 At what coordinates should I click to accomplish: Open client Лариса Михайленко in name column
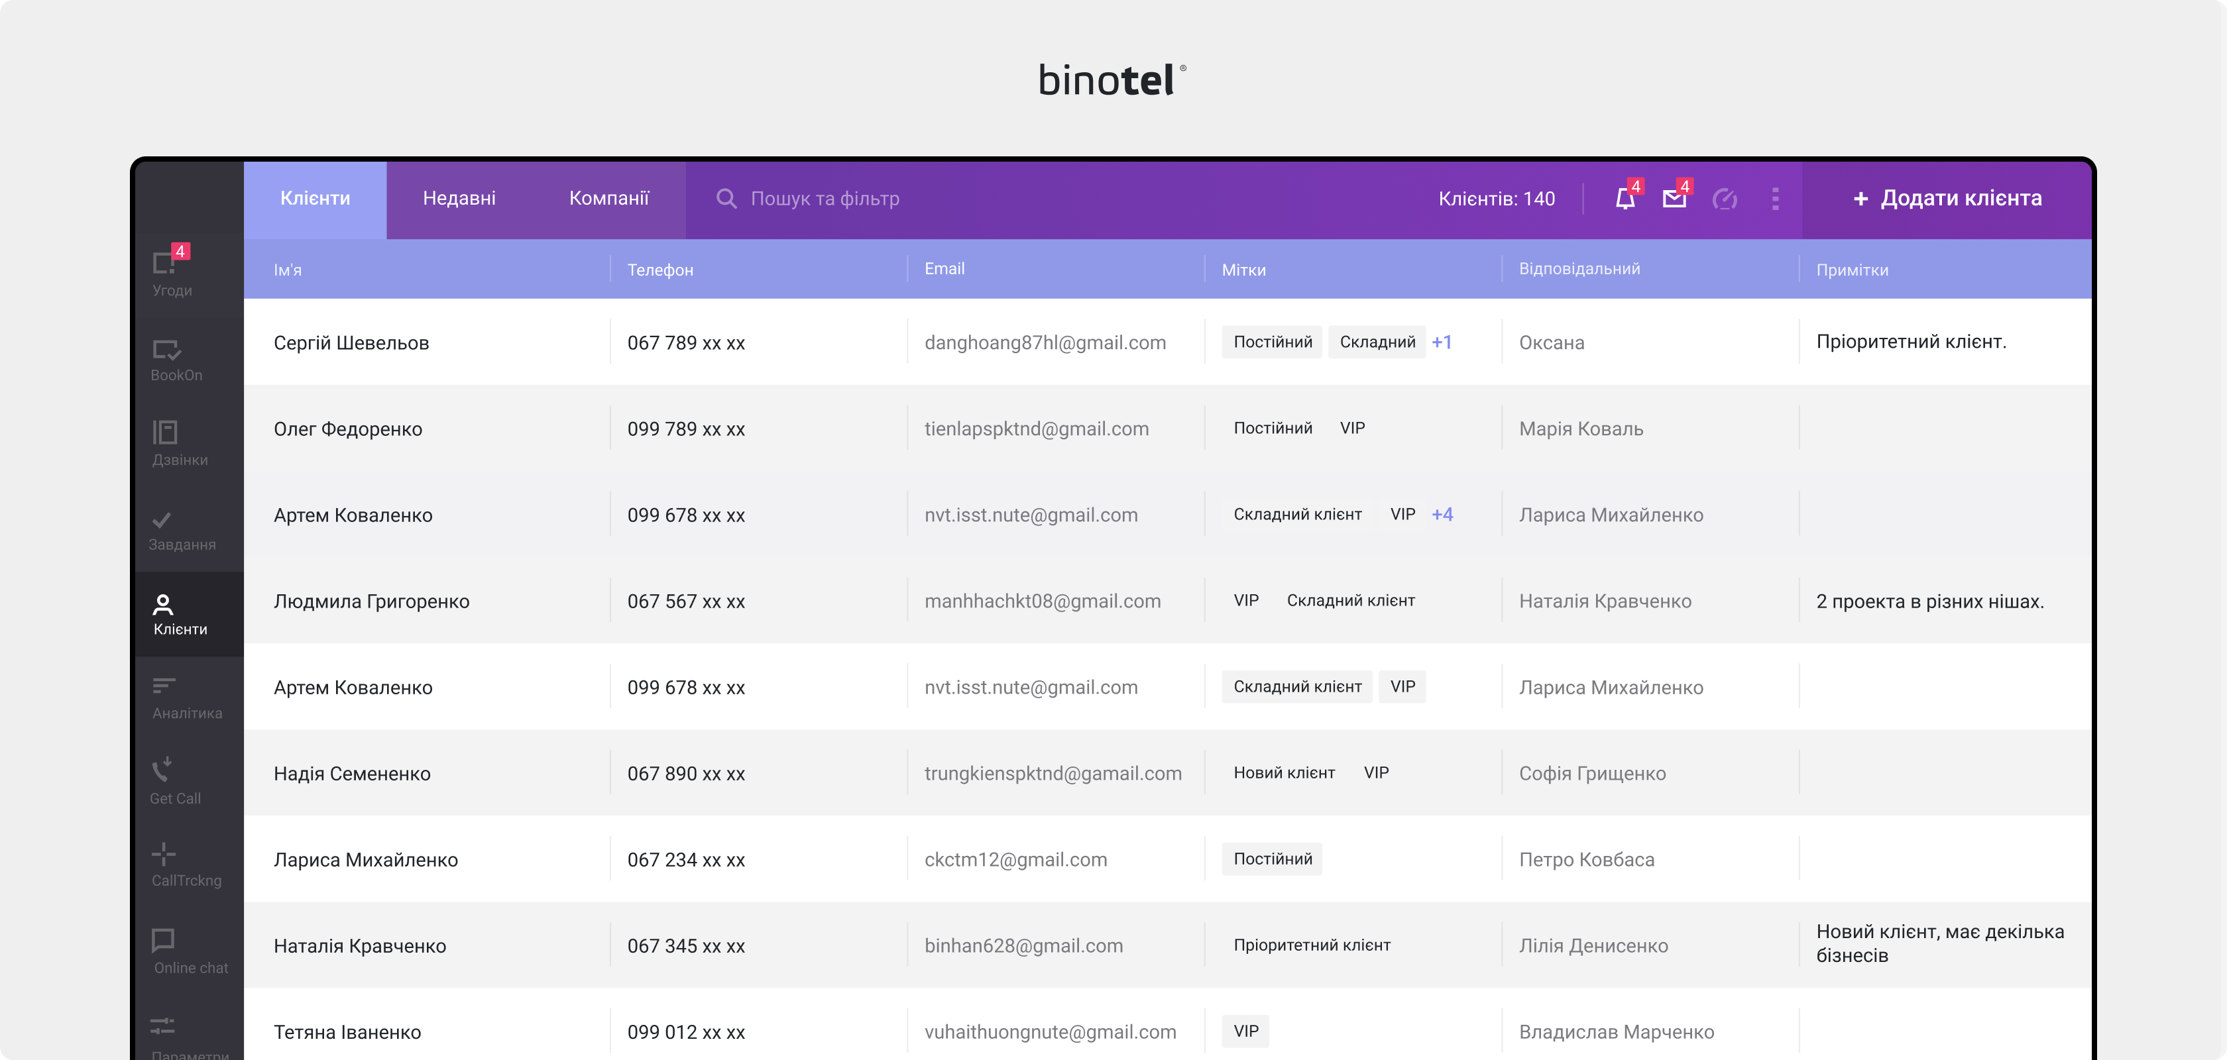pos(366,861)
